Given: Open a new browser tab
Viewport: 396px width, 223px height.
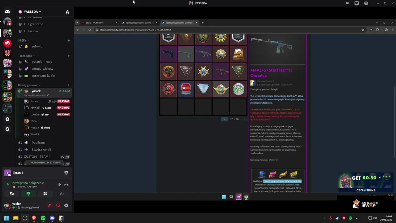Looking at the screenshot, I should [x=203, y=23].
